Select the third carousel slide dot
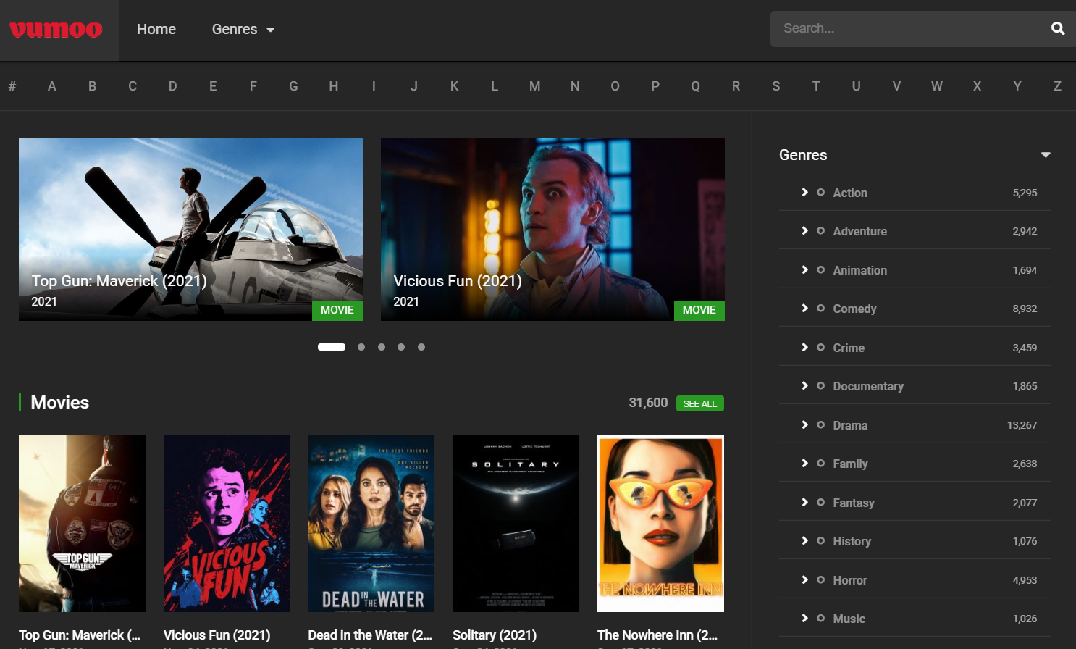The image size is (1076, 649). coord(382,347)
